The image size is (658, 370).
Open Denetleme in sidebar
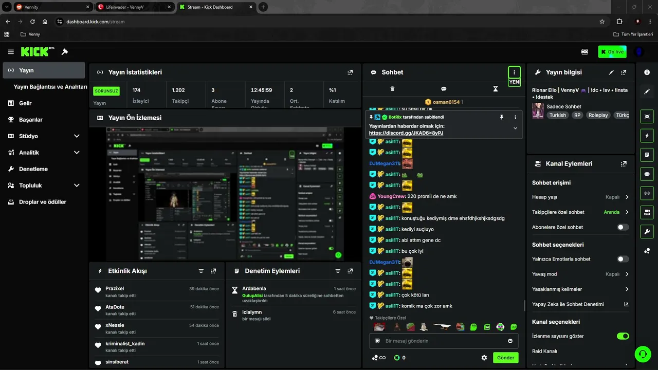[44, 169]
